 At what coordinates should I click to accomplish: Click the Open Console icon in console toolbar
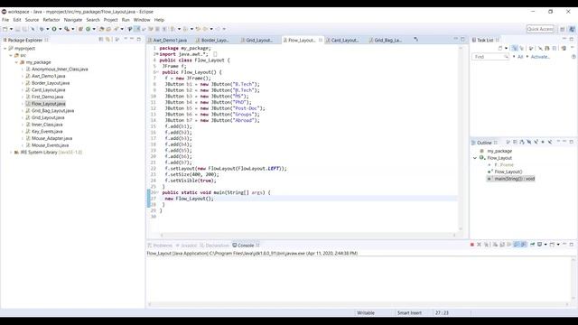coord(552,245)
